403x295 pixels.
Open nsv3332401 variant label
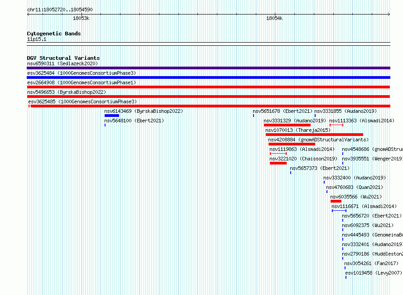372,244
